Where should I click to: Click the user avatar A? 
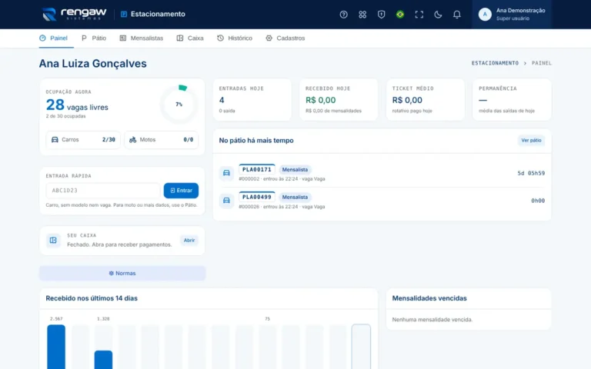click(485, 15)
